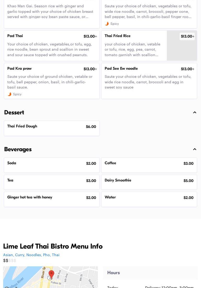Collapse the Beverages section chevron
Screen dimensions: 201x288
pyautogui.click(x=194, y=149)
